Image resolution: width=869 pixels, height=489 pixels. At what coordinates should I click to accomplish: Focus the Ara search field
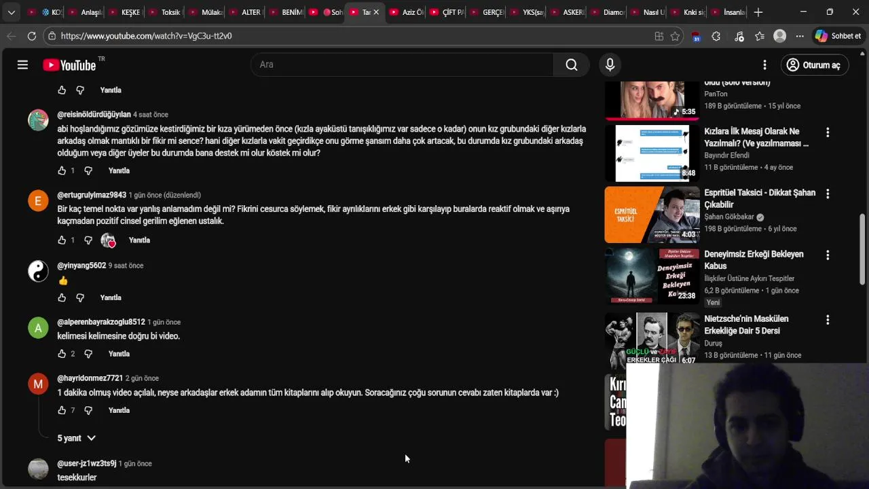tap(402, 65)
